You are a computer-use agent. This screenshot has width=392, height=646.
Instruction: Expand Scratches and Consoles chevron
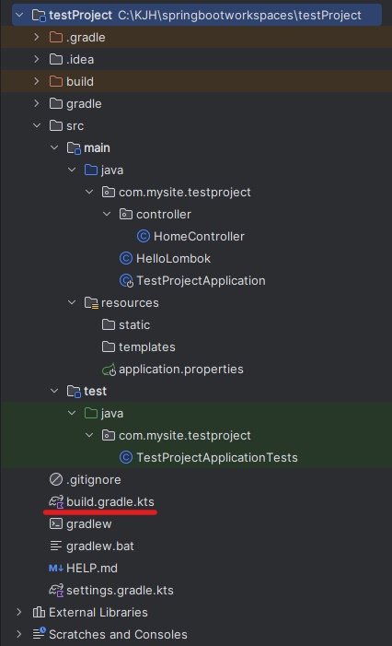click(x=19, y=634)
